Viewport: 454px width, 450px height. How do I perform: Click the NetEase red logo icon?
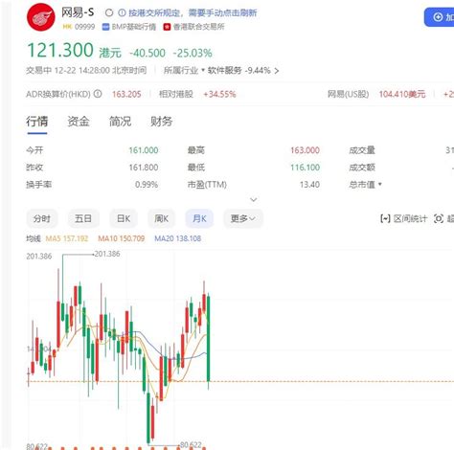pyautogui.click(x=40, y=17)
